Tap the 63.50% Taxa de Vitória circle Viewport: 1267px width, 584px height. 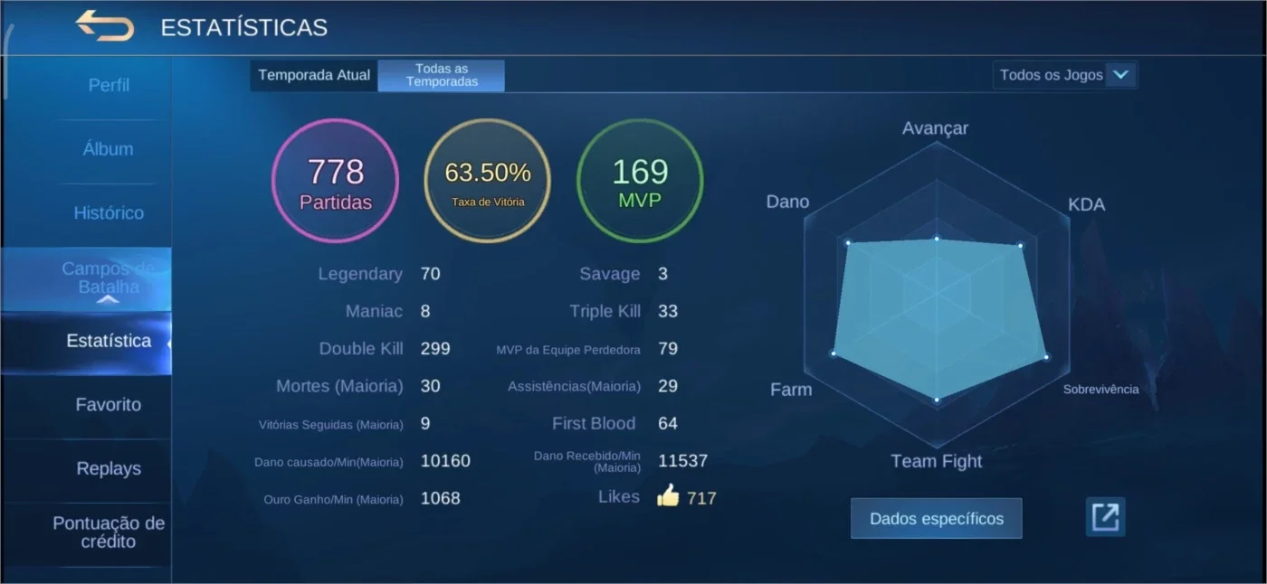tap(488, 181)
